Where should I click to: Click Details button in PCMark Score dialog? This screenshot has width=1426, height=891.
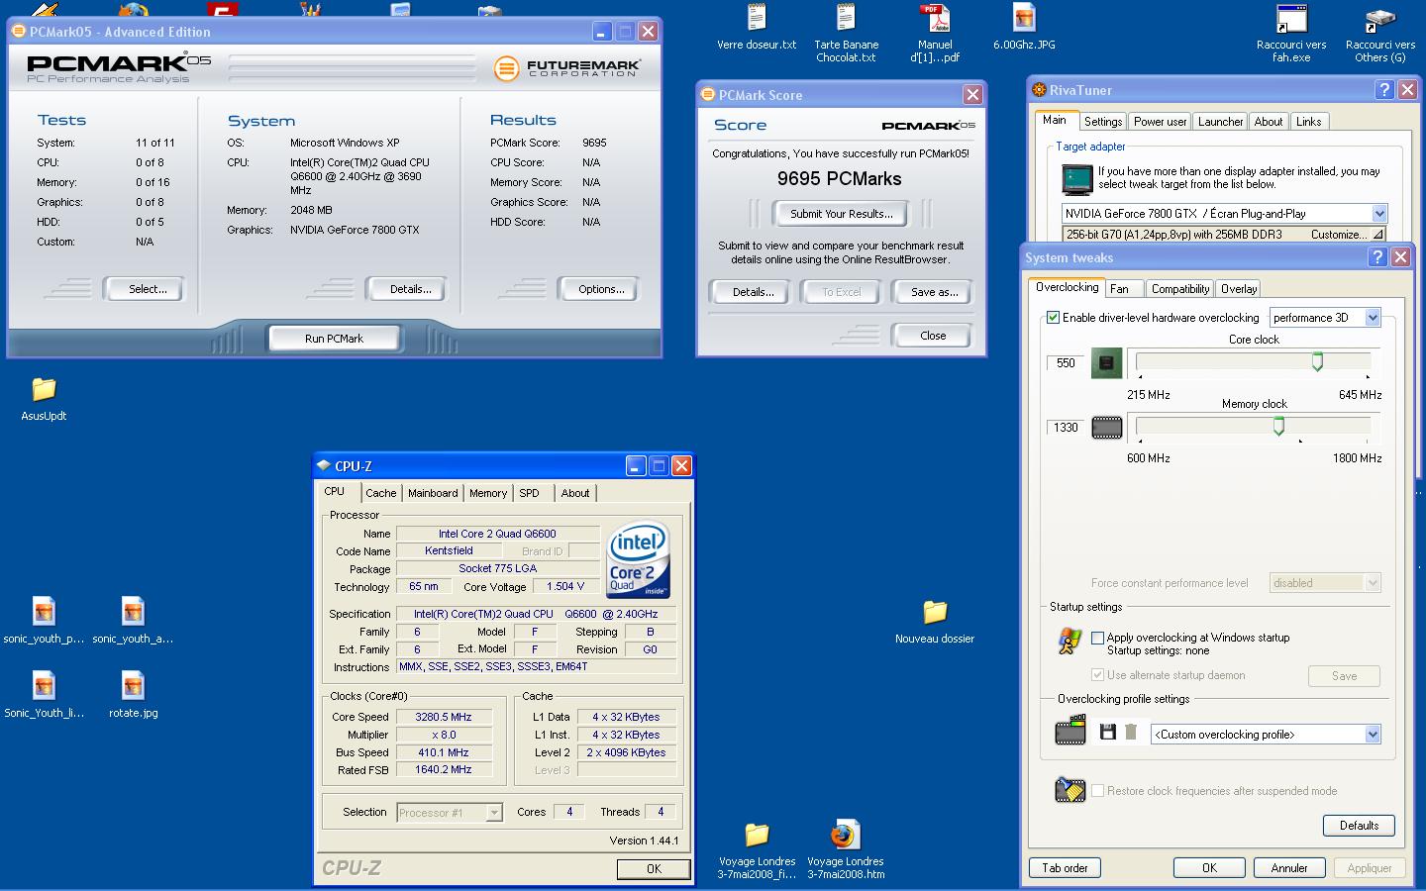(753, 292)
